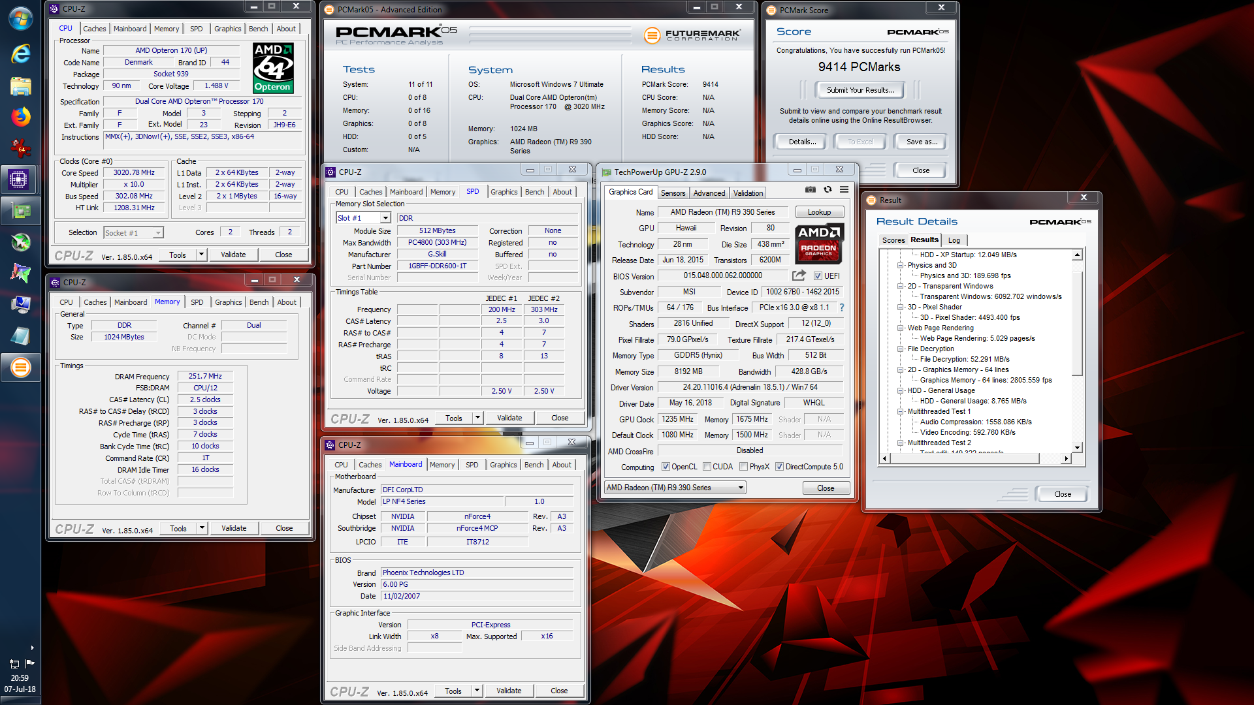Click the GPU-Z BIOS Version field

click(x=723, y=275)
